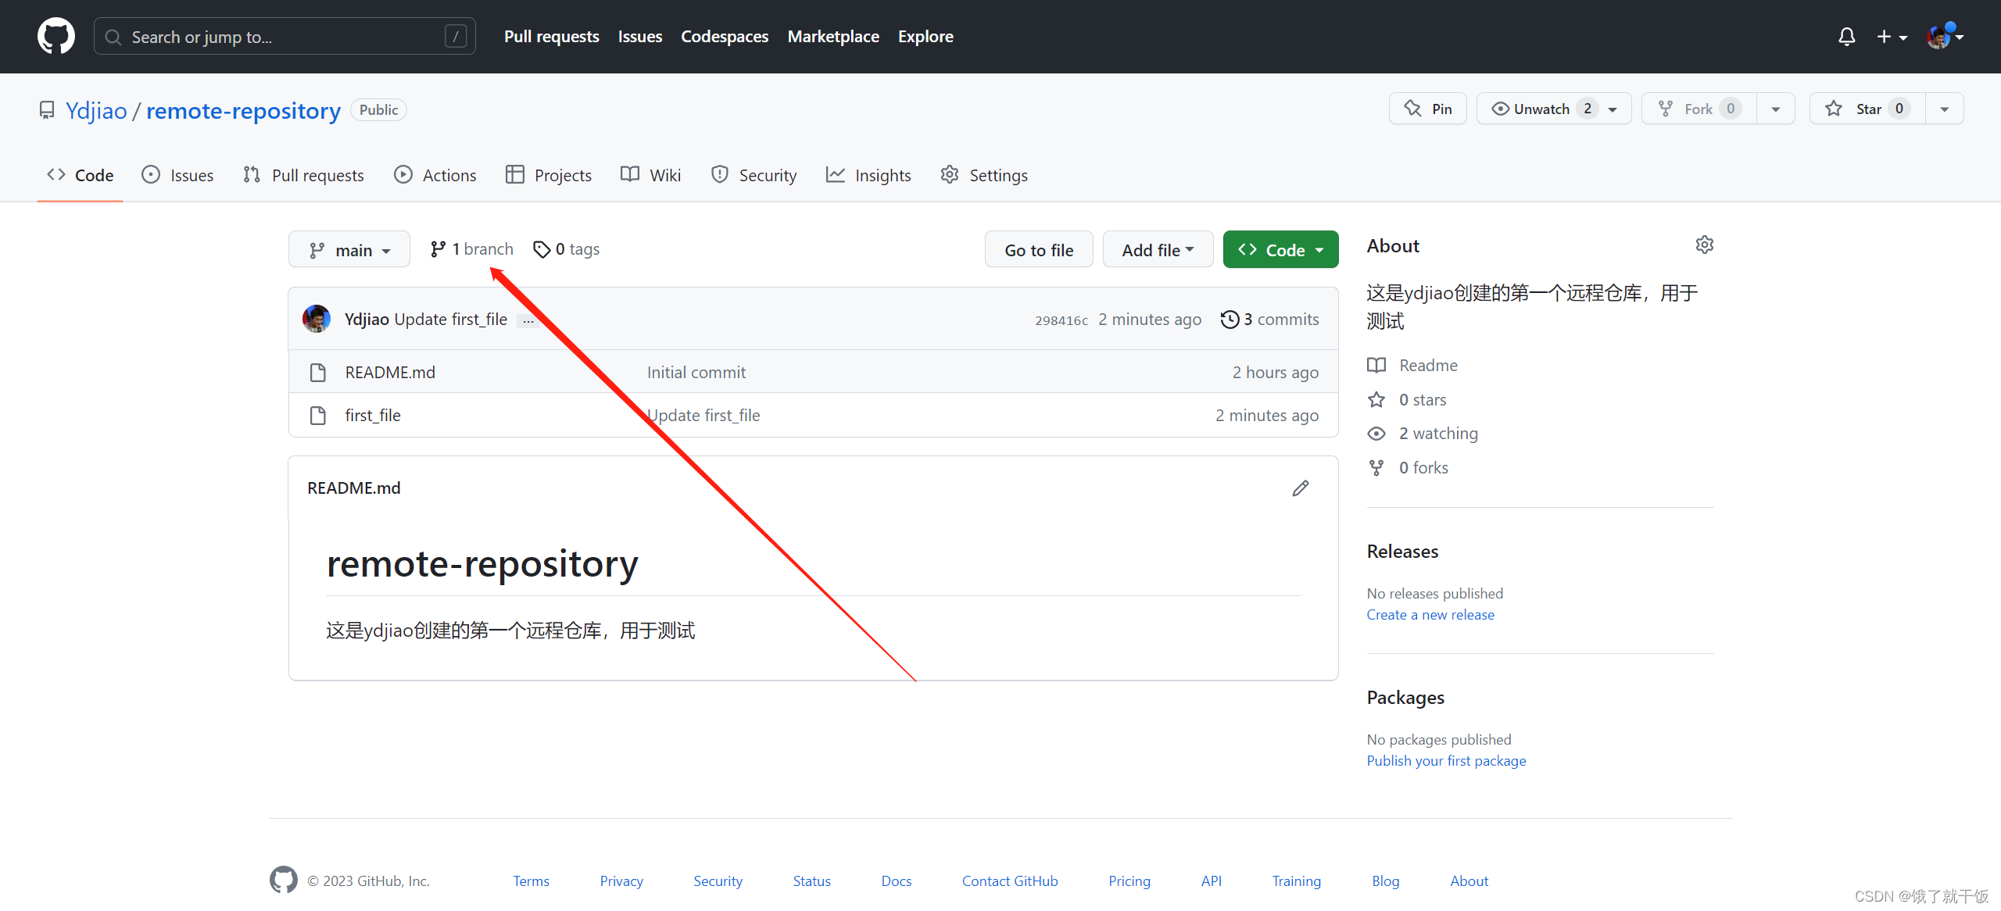The height and width of the screenshot is (911, 2001).
Task: Click Create a new release
Action: (1430, 615)
